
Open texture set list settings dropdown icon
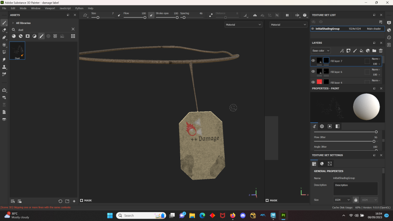click(x=381, y=22)
